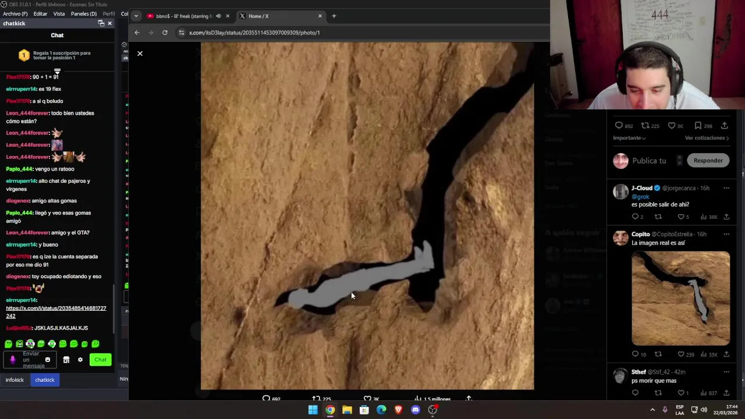Open J-Cloud's profile name
The height and width of the screenshot is (419, 745).
point(642,188)
